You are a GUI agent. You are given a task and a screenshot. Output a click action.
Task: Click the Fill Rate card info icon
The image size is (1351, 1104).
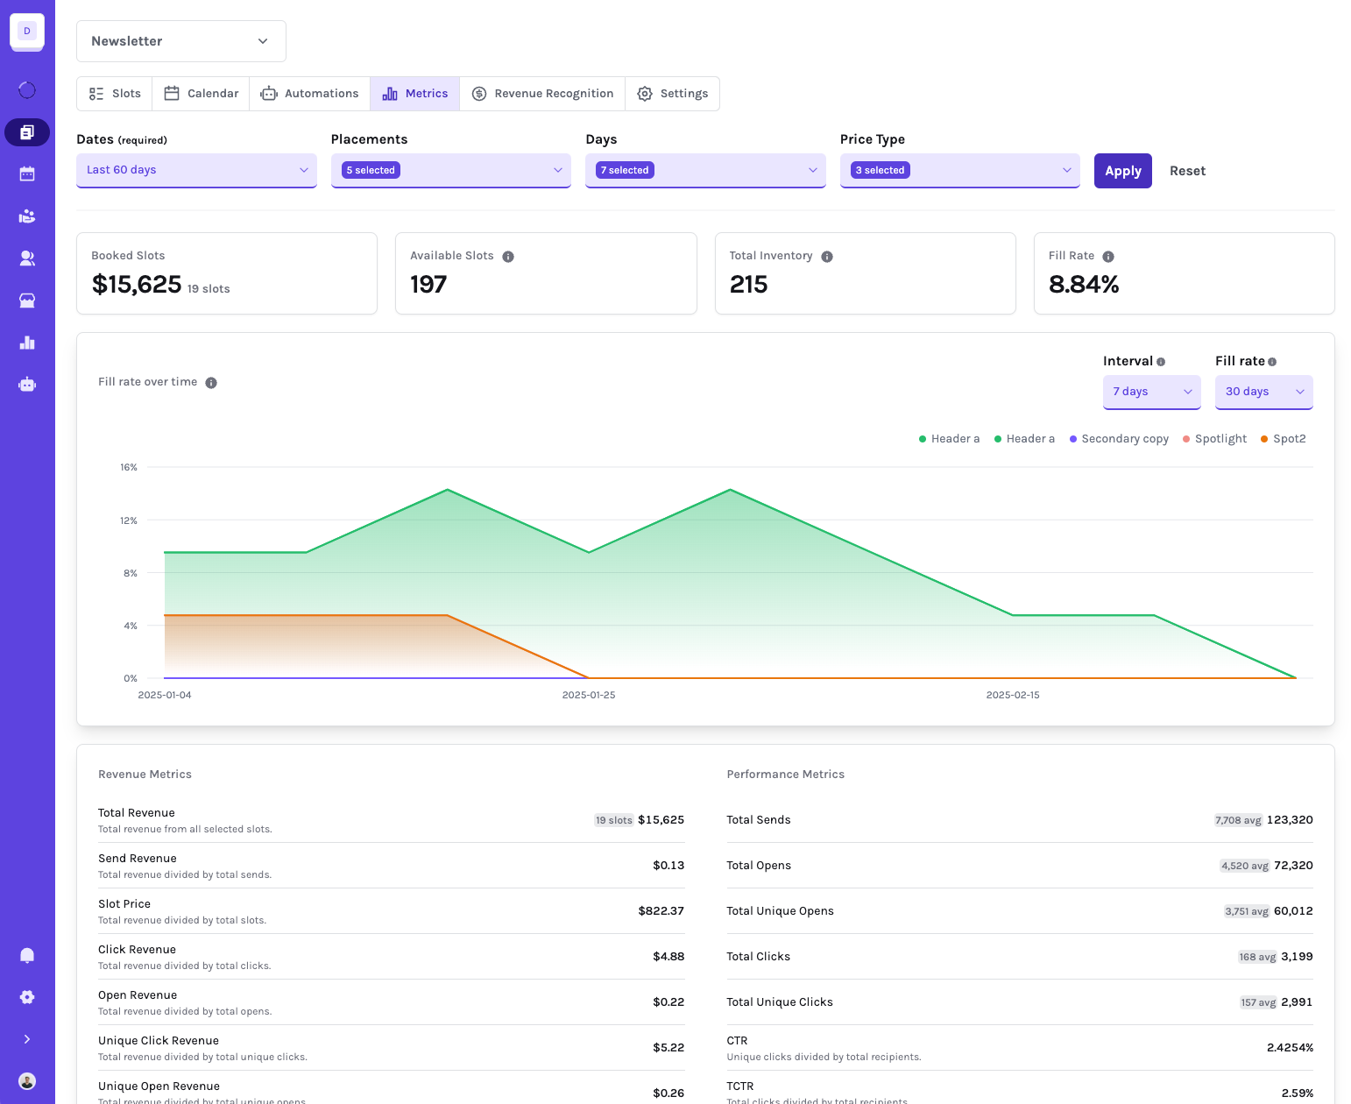1108,257
